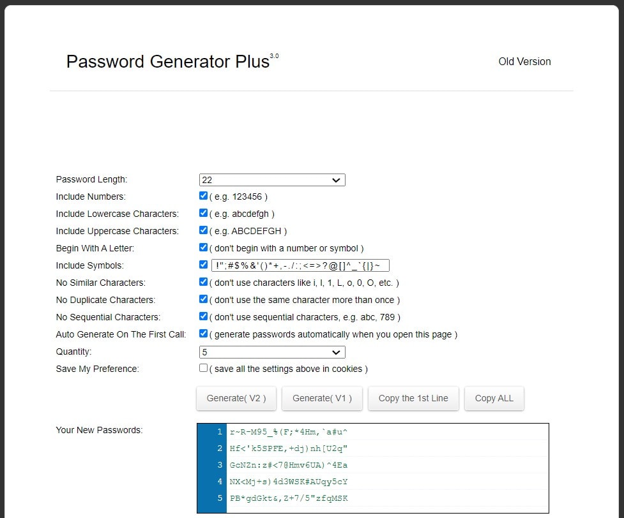Toggle Include Lowercase Characters checkbox
Screen dimensions: 624x518
pyautogui.click(x=203, y=214)
